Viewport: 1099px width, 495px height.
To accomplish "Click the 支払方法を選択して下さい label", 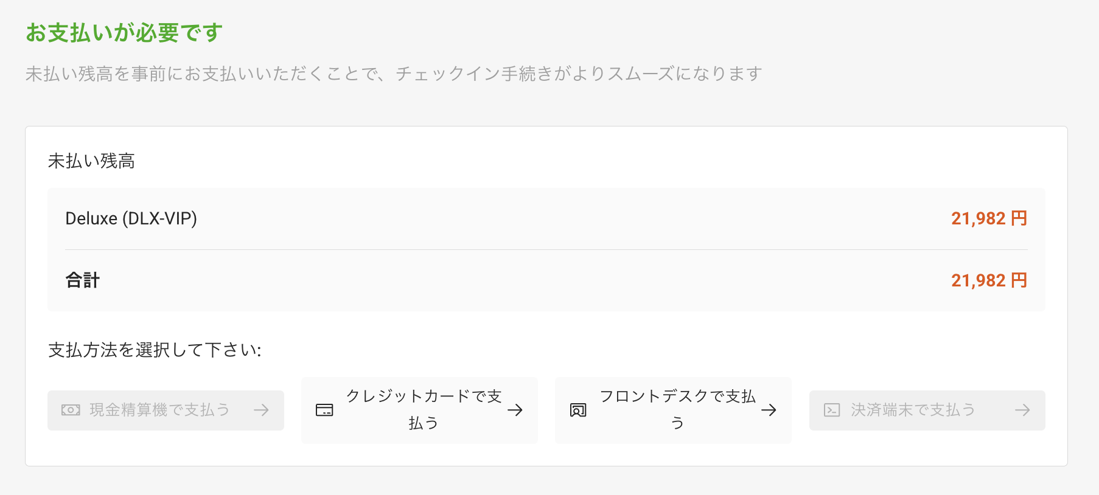I will click(x=155, y=350).
